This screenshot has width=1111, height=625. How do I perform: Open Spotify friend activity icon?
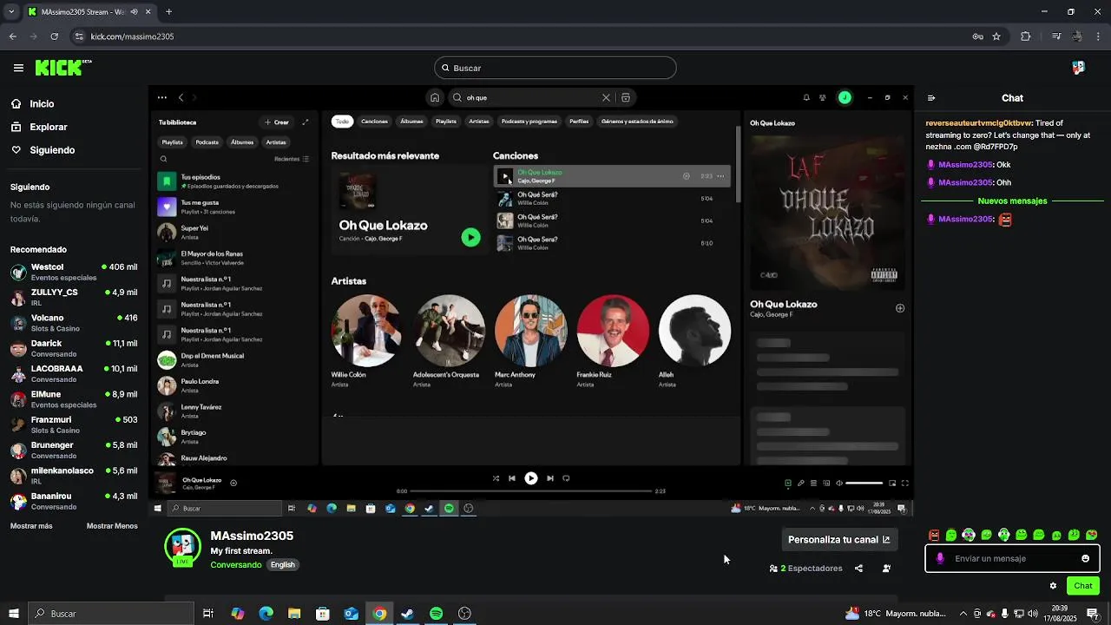click(x=823, y=98)
